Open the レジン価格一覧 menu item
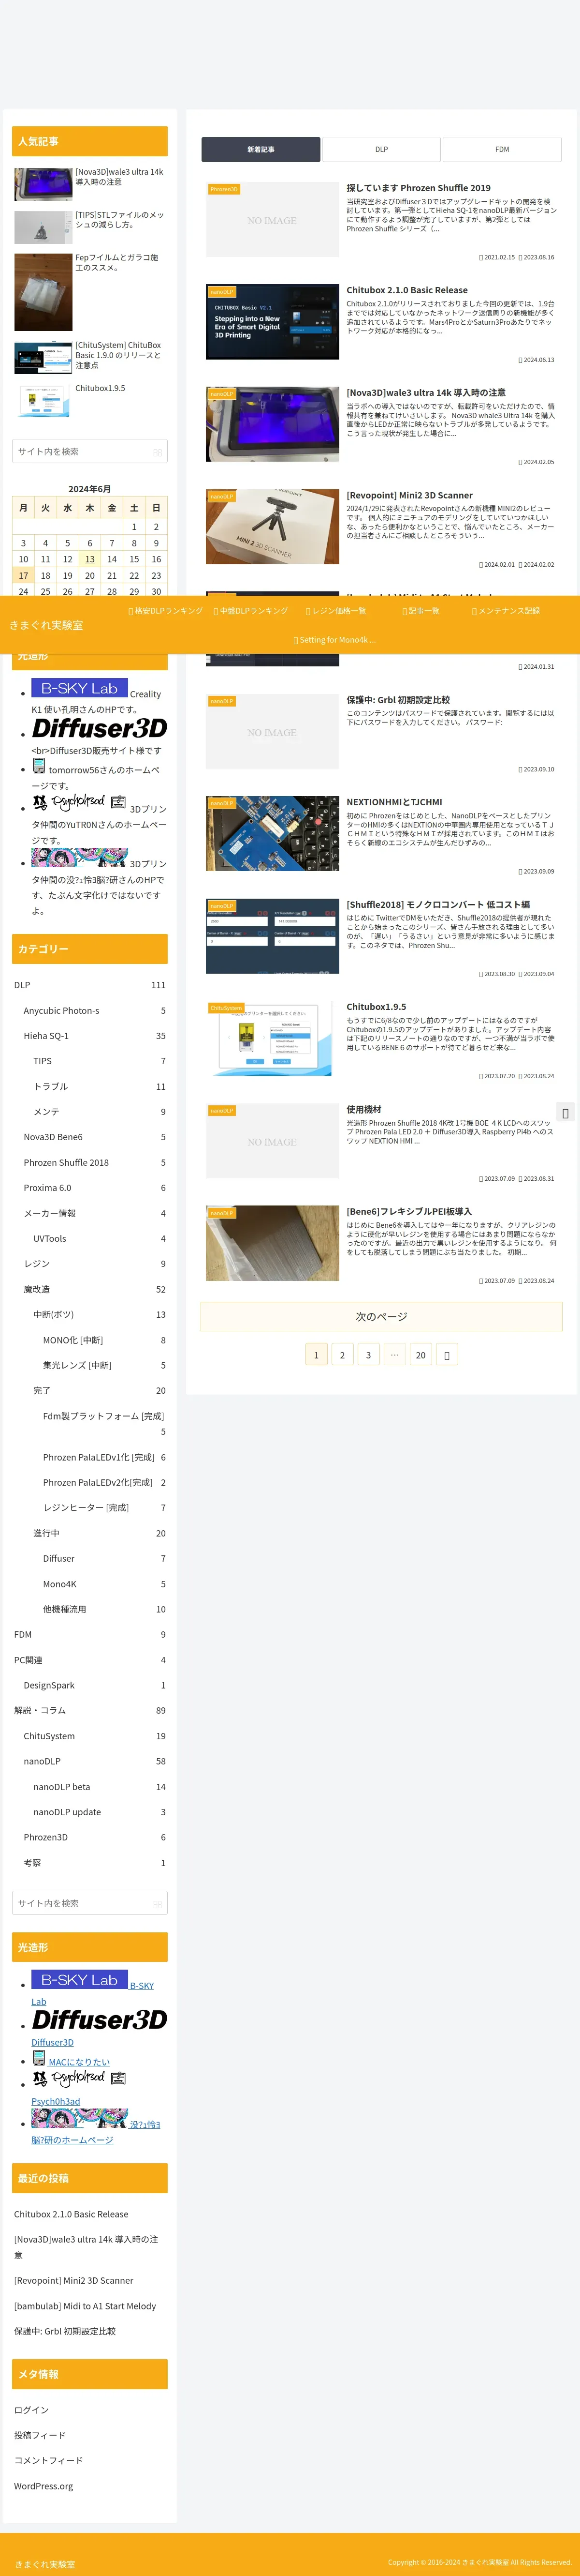 [336, 611]
